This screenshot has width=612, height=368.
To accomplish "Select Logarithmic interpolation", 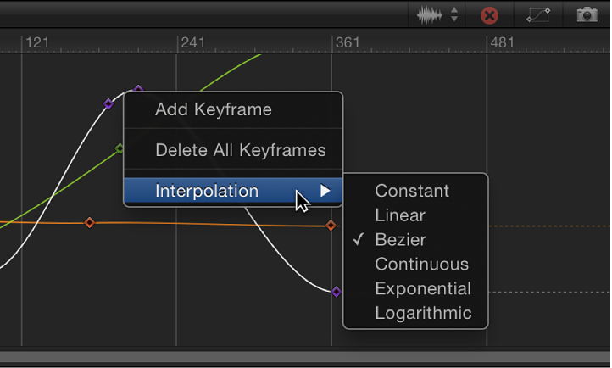I will pos(424,313).
